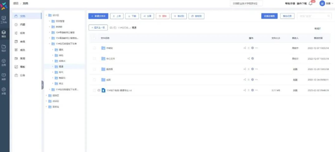Open the 设置 settings gear icon
Viewport: 335px width, 152px height.
pyautogui.click(x=4, y=89)
